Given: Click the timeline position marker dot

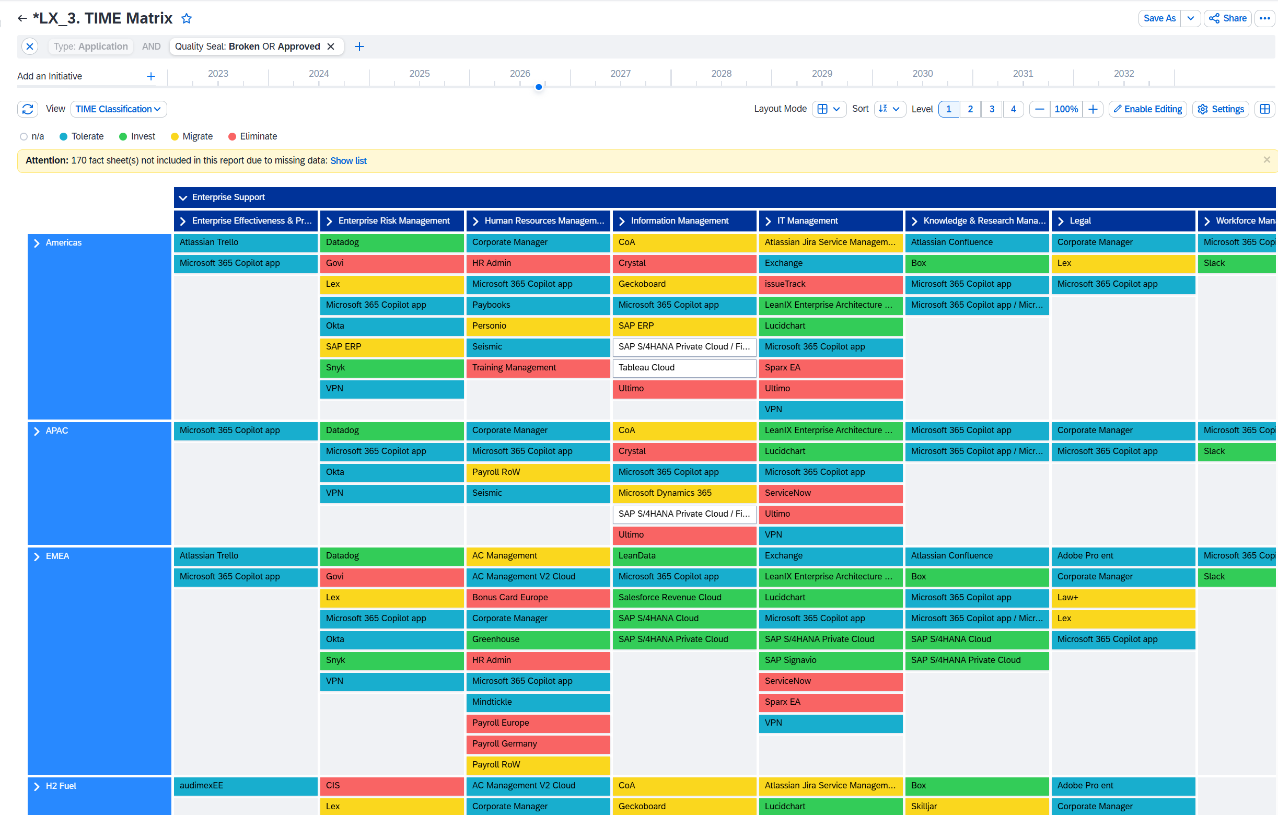Looking at the screenshot, I should (539, 87).
